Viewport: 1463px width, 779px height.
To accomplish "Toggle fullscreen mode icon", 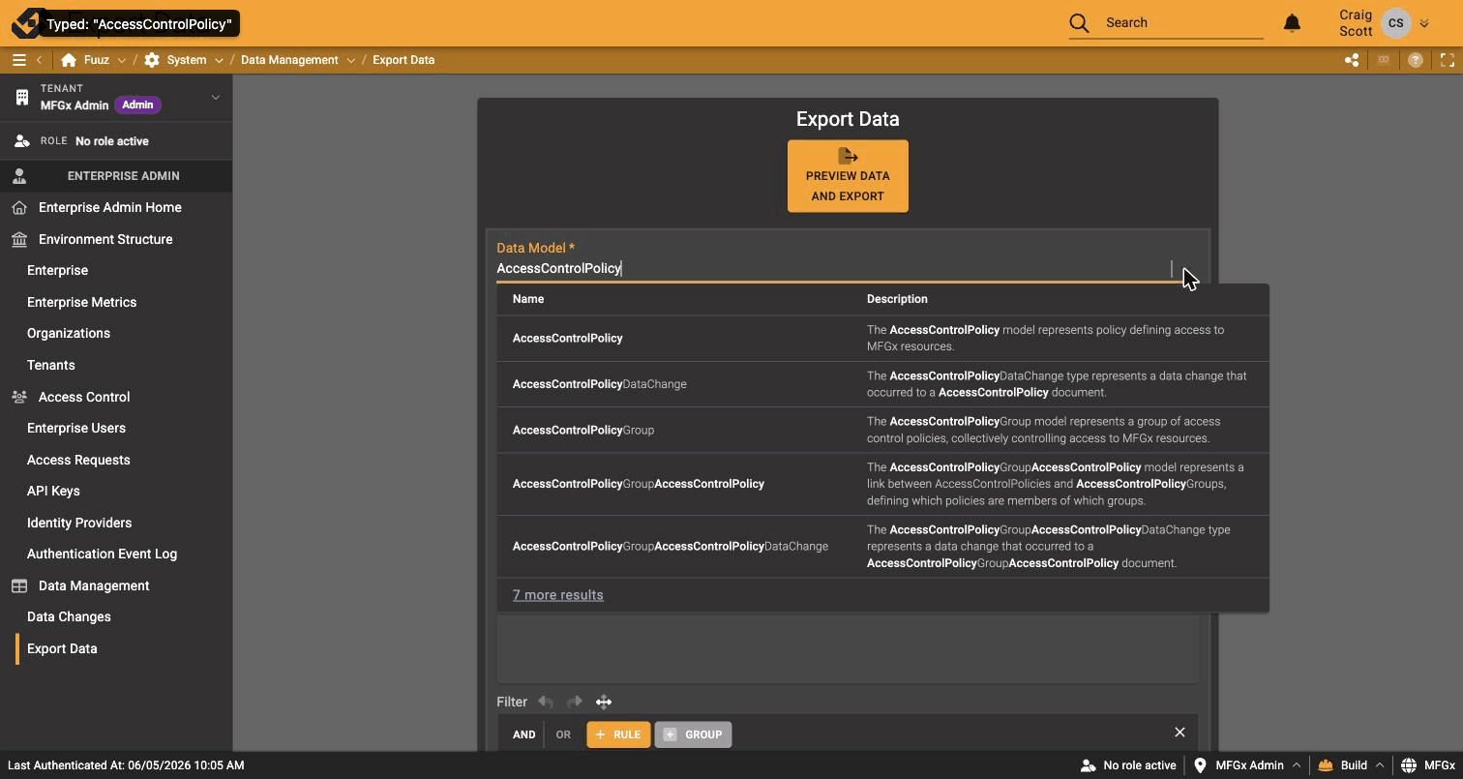I will coord(1448,60).
